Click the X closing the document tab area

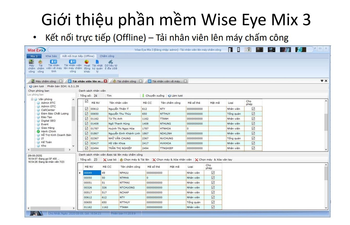[x=326, y=81]
